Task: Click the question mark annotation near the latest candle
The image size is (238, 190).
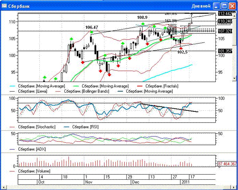Action: point(191,15)
